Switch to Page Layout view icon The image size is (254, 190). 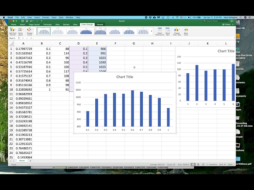(198, 165)
